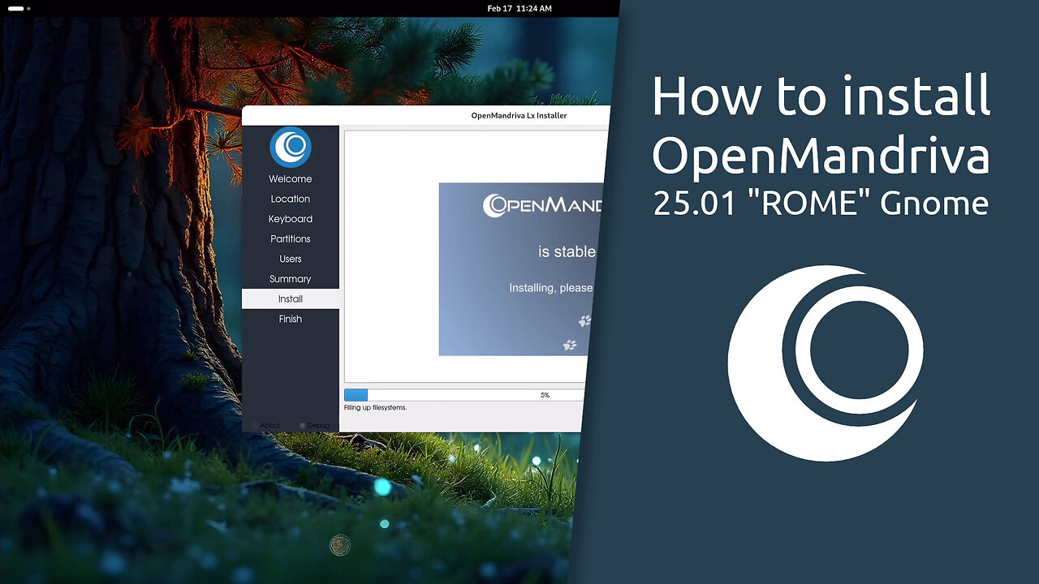The width and height of the screenshot is (1039, 584).
Task: Open the clock showing Feb 17 11:24 AM
Action: click(519, 8)
